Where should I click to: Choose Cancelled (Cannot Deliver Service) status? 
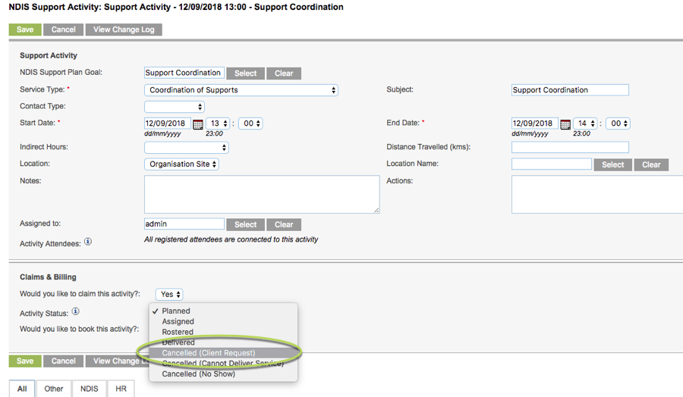click(223, 363)
